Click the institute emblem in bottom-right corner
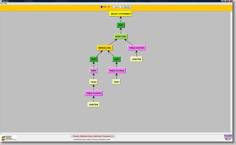Image resolution: width=236 pixels, height=145 pixels. [x=228, y=137]
